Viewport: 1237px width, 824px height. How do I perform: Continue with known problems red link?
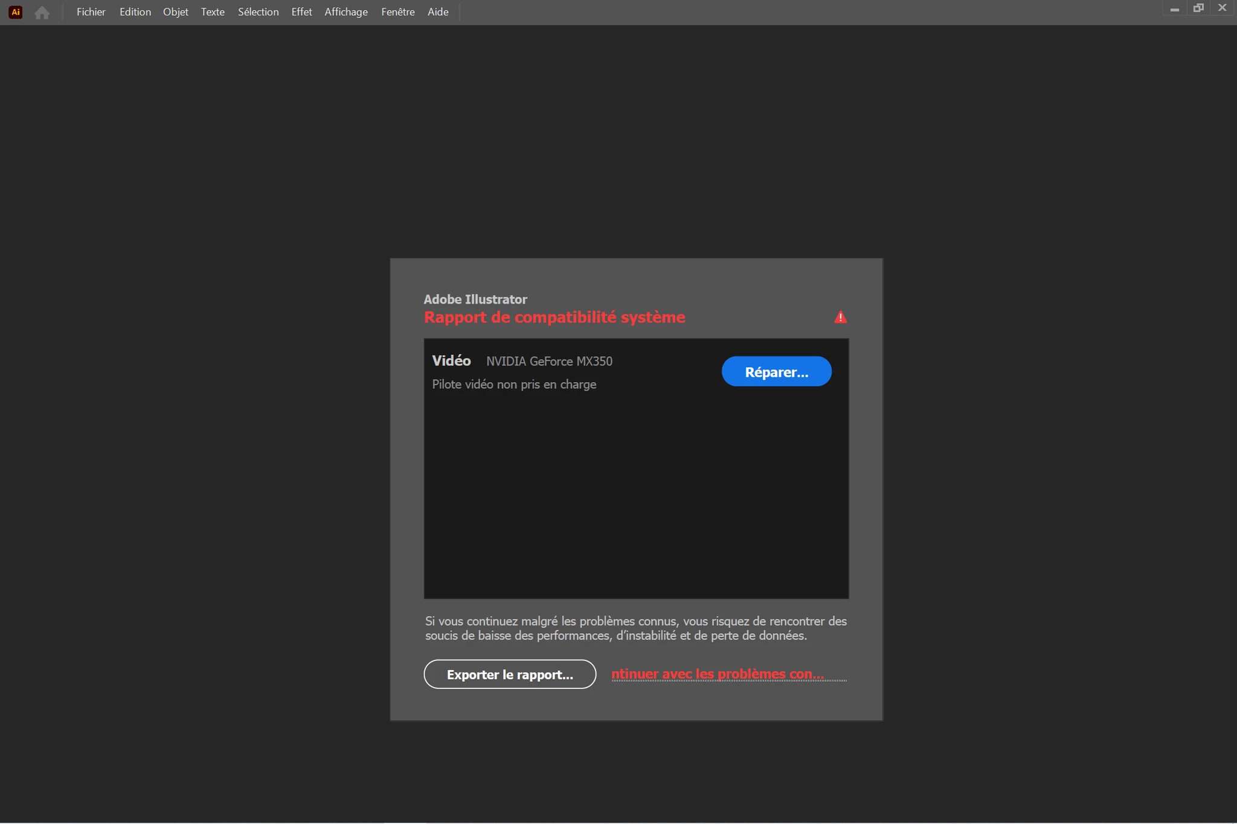click(x=717, y=674)
